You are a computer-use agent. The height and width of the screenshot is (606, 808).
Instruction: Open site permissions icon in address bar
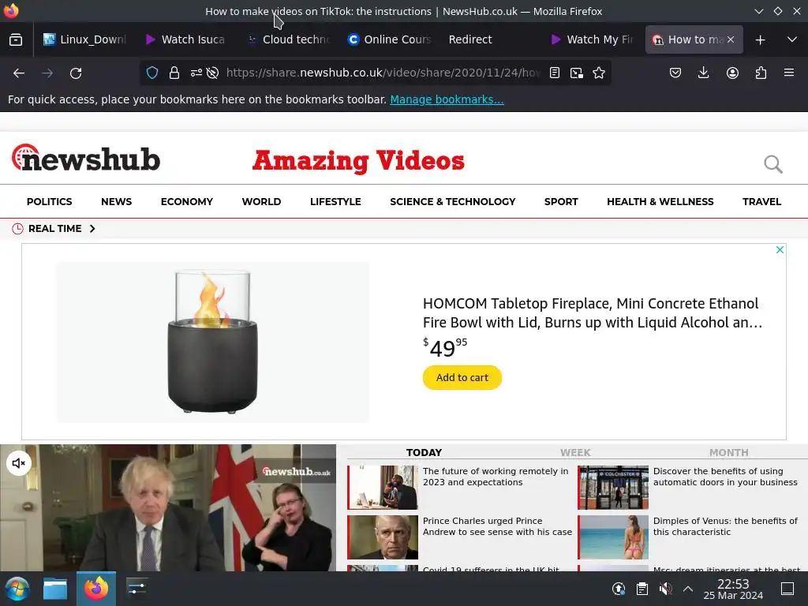click(196, 73)
